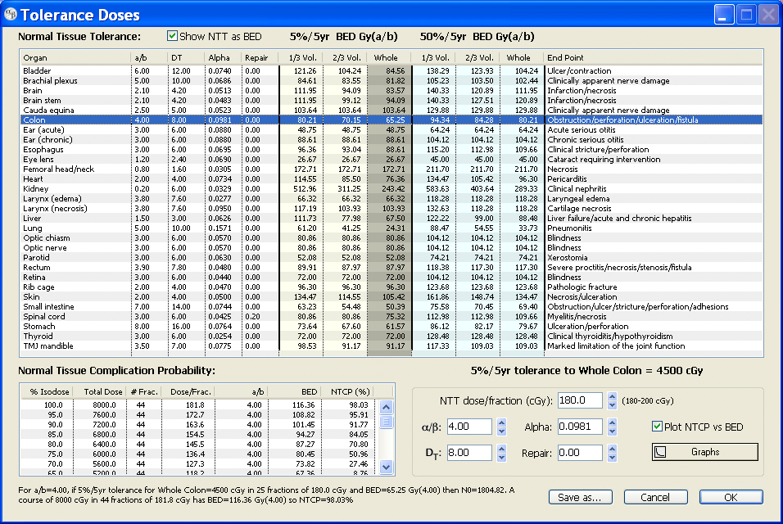Click the α/β input field
Viewport: 783px width, 524px height.
click(469, 427)
